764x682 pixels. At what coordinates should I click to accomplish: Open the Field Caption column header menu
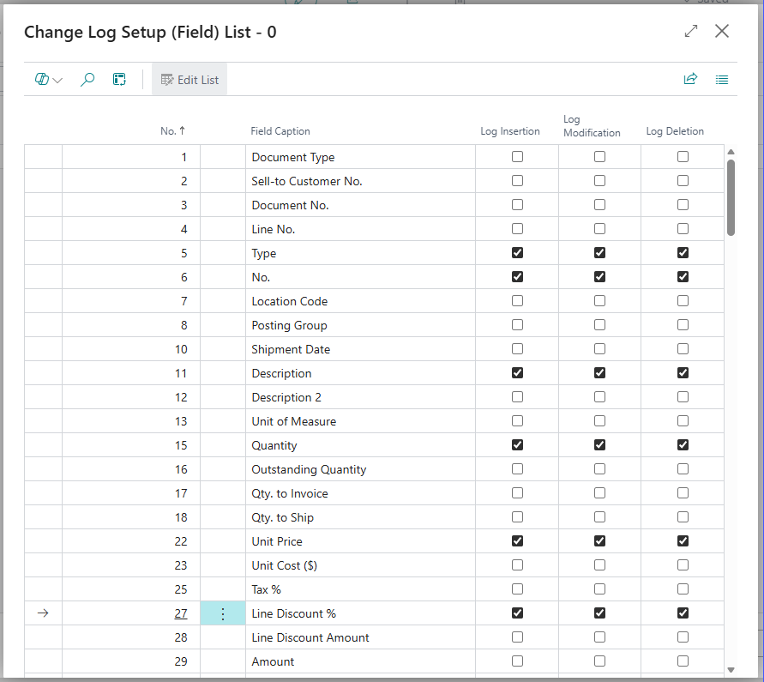point(280,131)
